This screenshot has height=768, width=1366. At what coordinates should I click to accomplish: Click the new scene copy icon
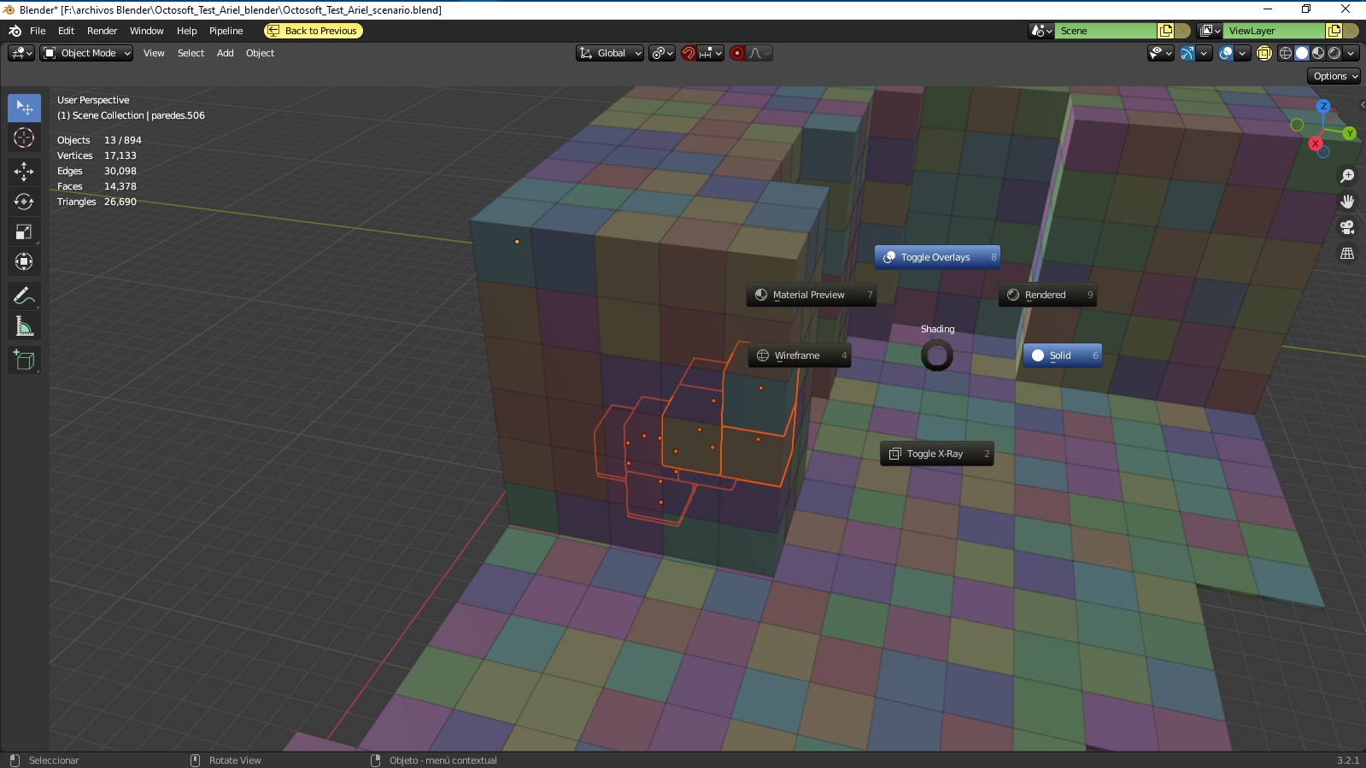coord(1165,31)
